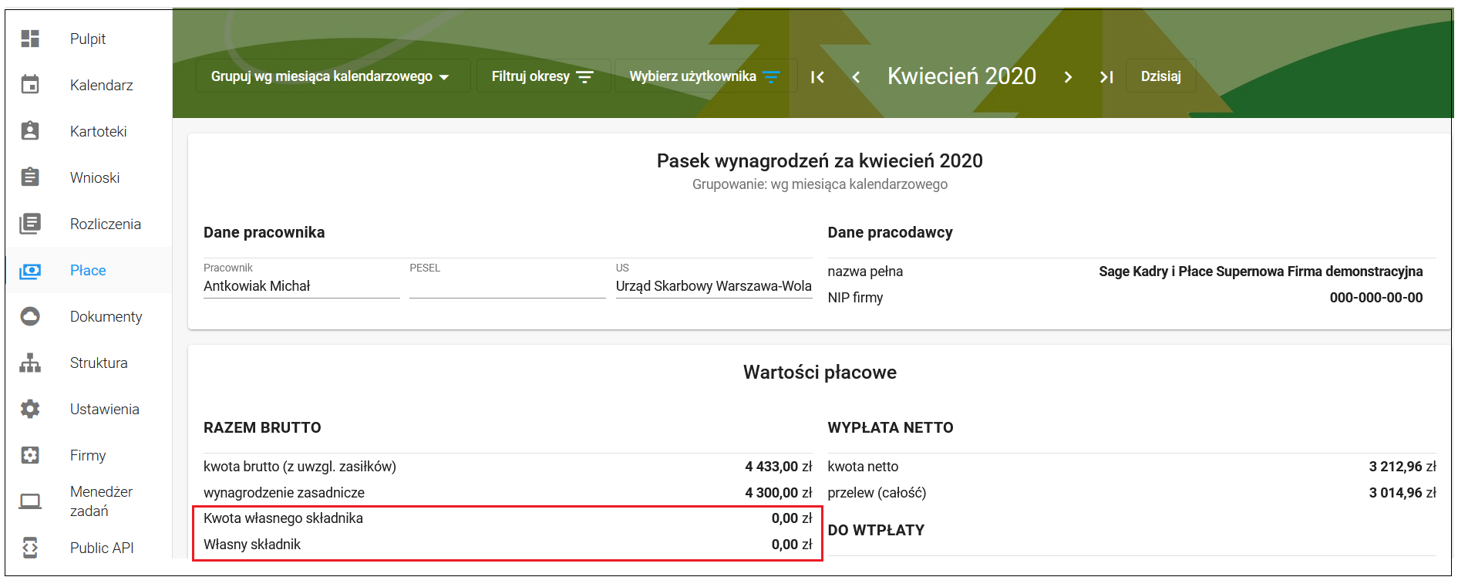Open Rozliczenia menu item

(88, 224)
